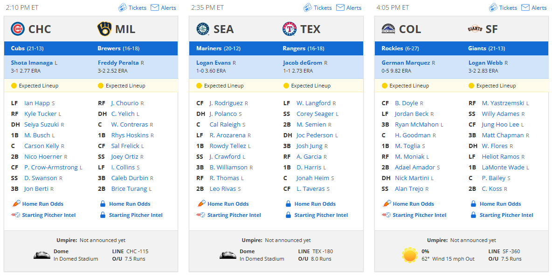Select Joc Pederson in Rangers lineup
Image resolution: width=552 pixels, height=276 pixels.
tap(315, 135)
